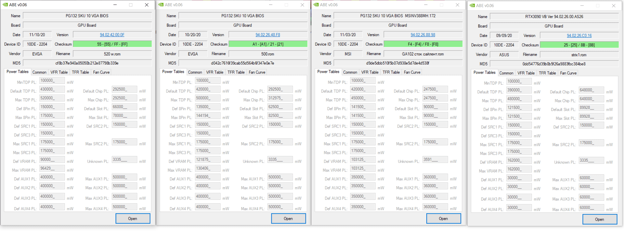The width and height of the screenshot is (624, 231).
Task: Click Max AUX1 PL field showing 360000
Action: tap(435, 177)
